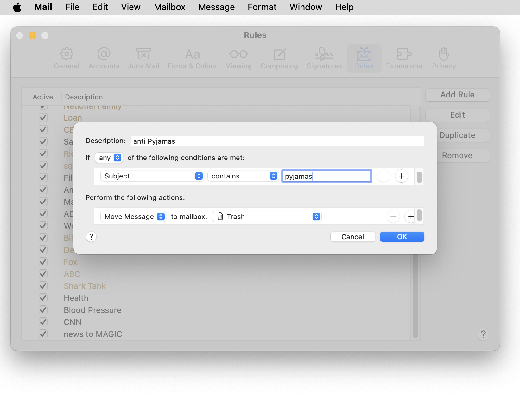
Task: Open the any/all conditions dropdown
Action: (109, 158)
